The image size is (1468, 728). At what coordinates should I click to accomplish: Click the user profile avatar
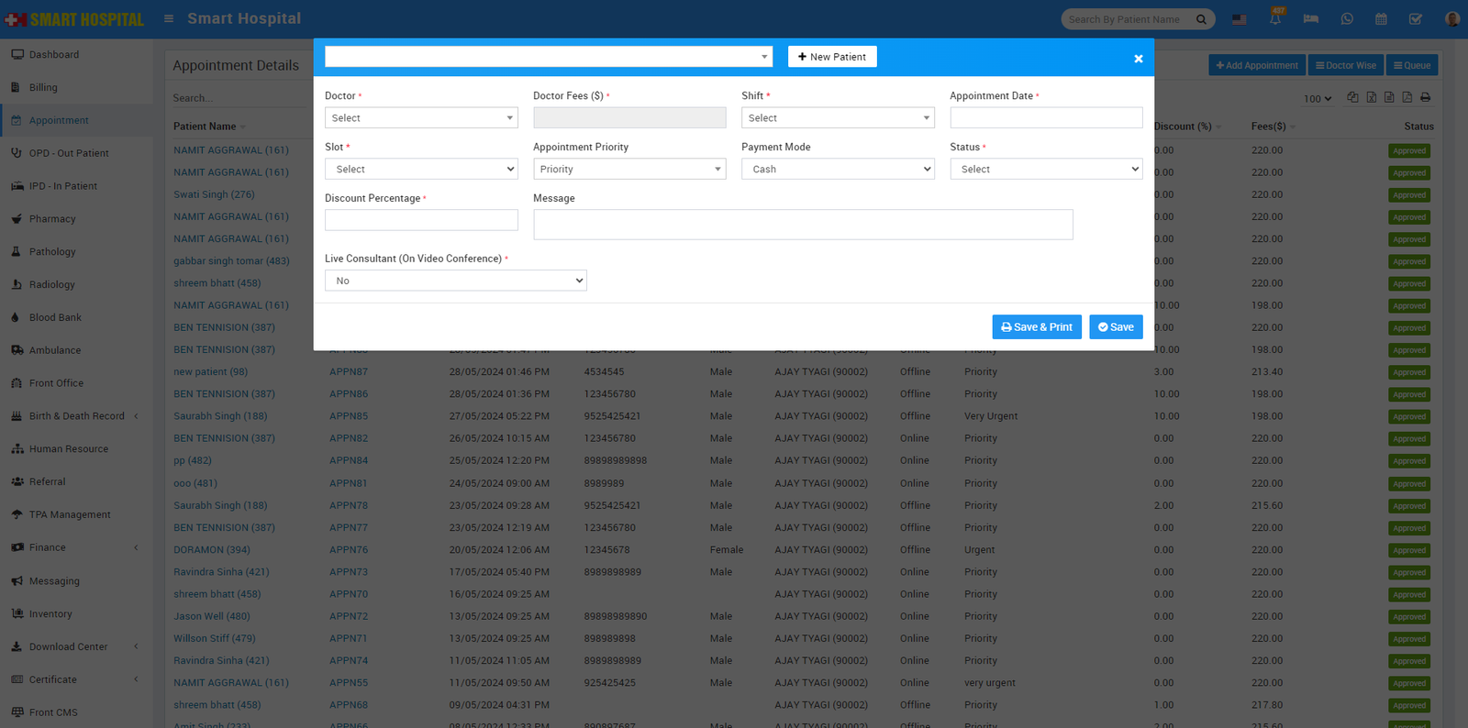point(1451,19)
